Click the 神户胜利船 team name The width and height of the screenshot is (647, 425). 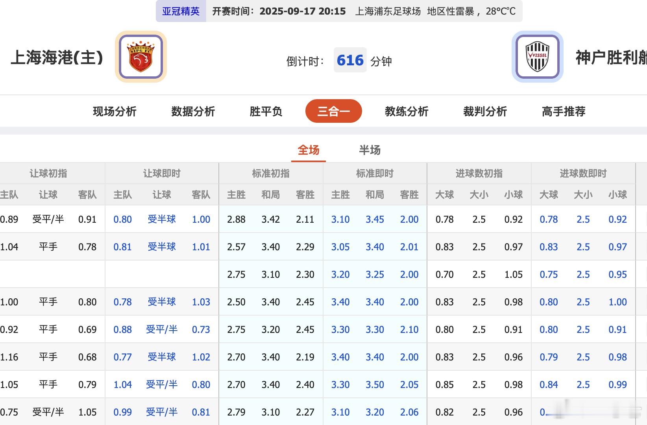pyautogui.click(x=611, y=57)
